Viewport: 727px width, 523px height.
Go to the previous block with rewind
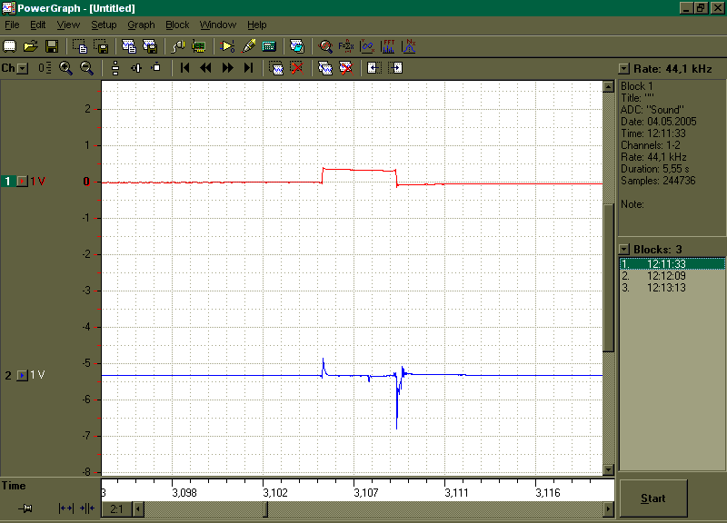[206, 68]
